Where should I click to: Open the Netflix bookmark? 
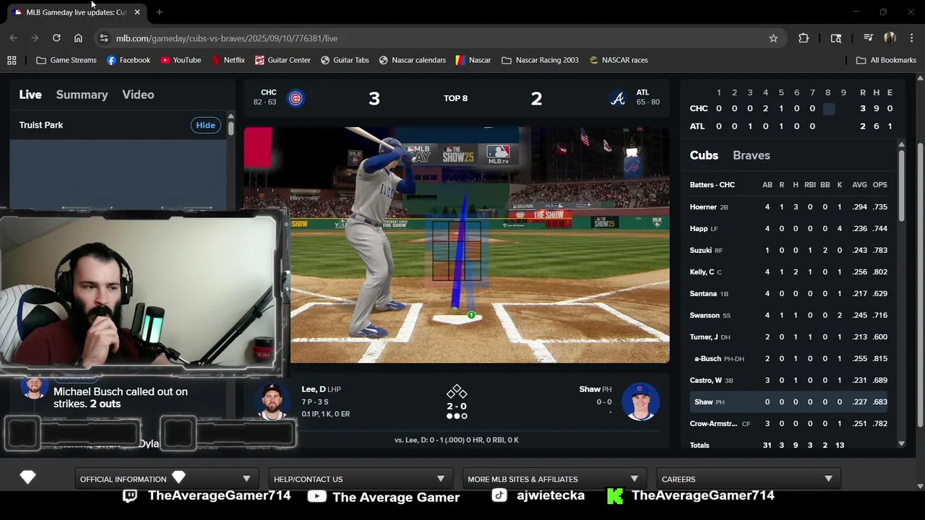coord(228,60)
